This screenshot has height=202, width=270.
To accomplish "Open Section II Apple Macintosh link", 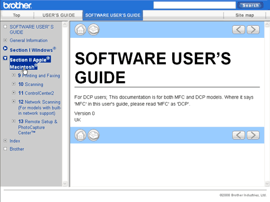I will point(30,63).
